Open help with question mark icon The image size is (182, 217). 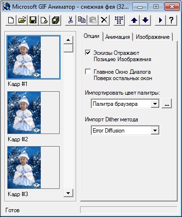point(171,20)
